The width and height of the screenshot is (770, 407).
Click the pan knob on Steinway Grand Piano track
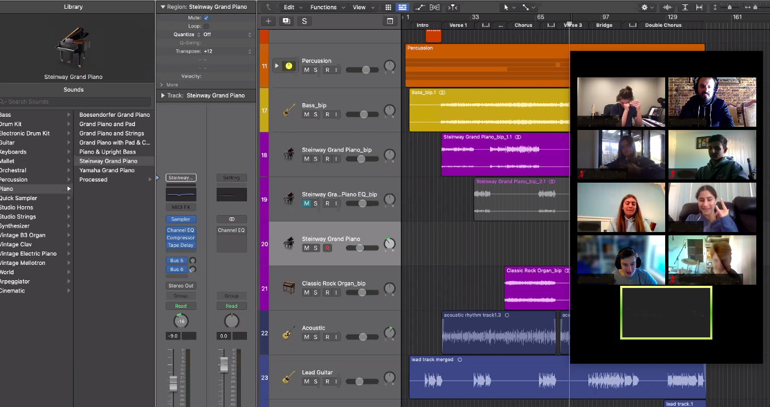pyautogui.click(x=390, y=244)
